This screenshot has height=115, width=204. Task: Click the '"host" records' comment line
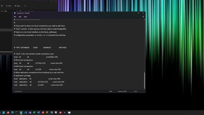point(40,29)
